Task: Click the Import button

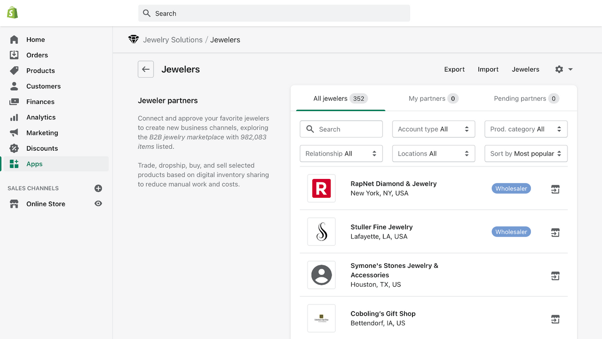Action: coord(488,69)
